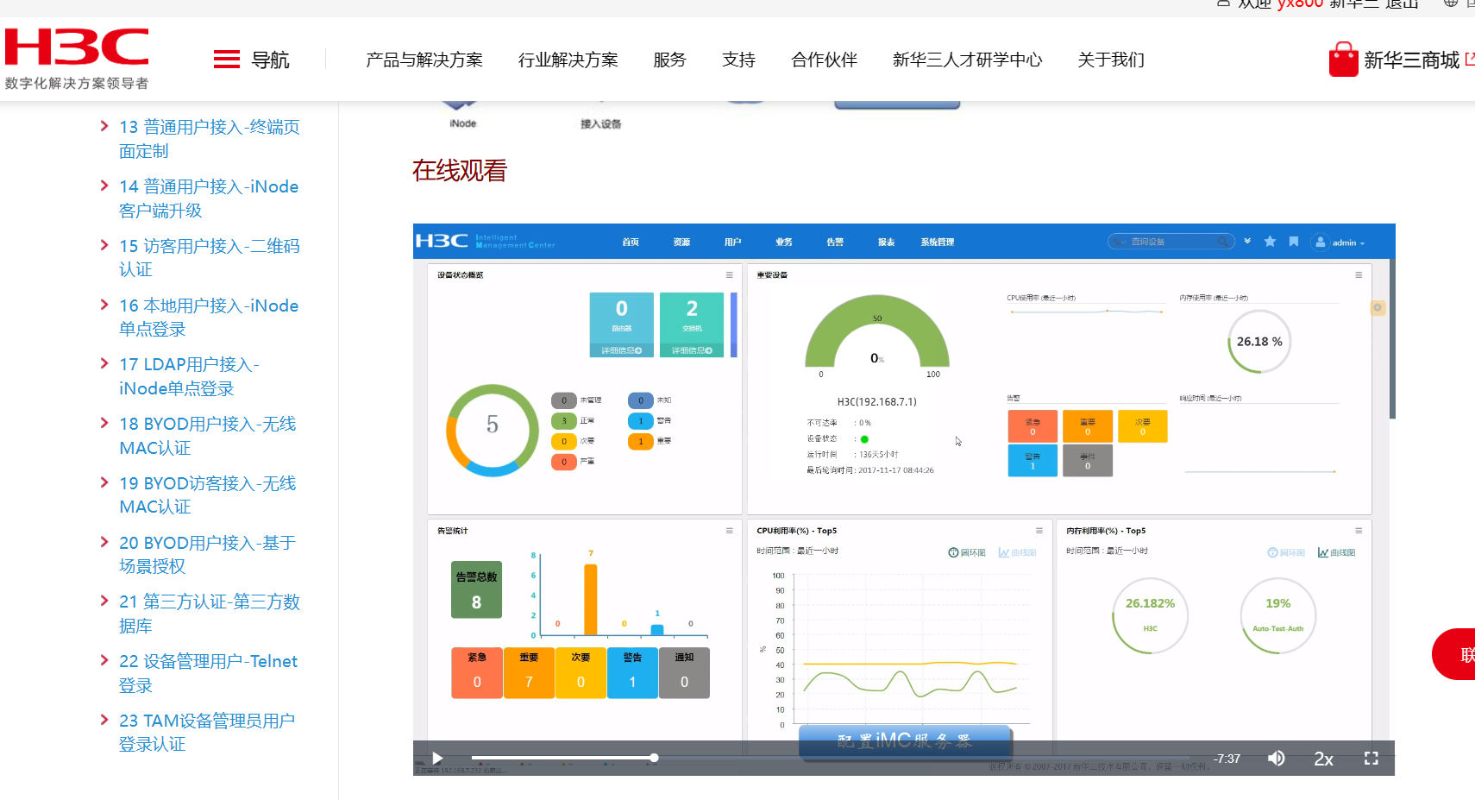This screenshot has width=1475, height=800.
Task: Click the H3C logo in the site header
Action: point(77,59)
